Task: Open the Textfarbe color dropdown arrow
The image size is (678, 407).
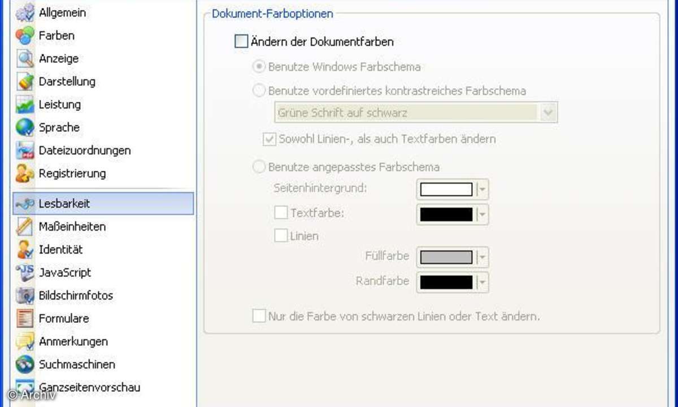Action: pyautogui.click(x=482, y=214)
